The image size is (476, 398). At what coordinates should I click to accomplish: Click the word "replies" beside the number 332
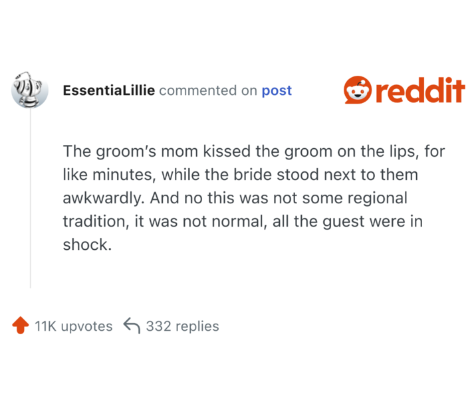[x=197, y=326]
